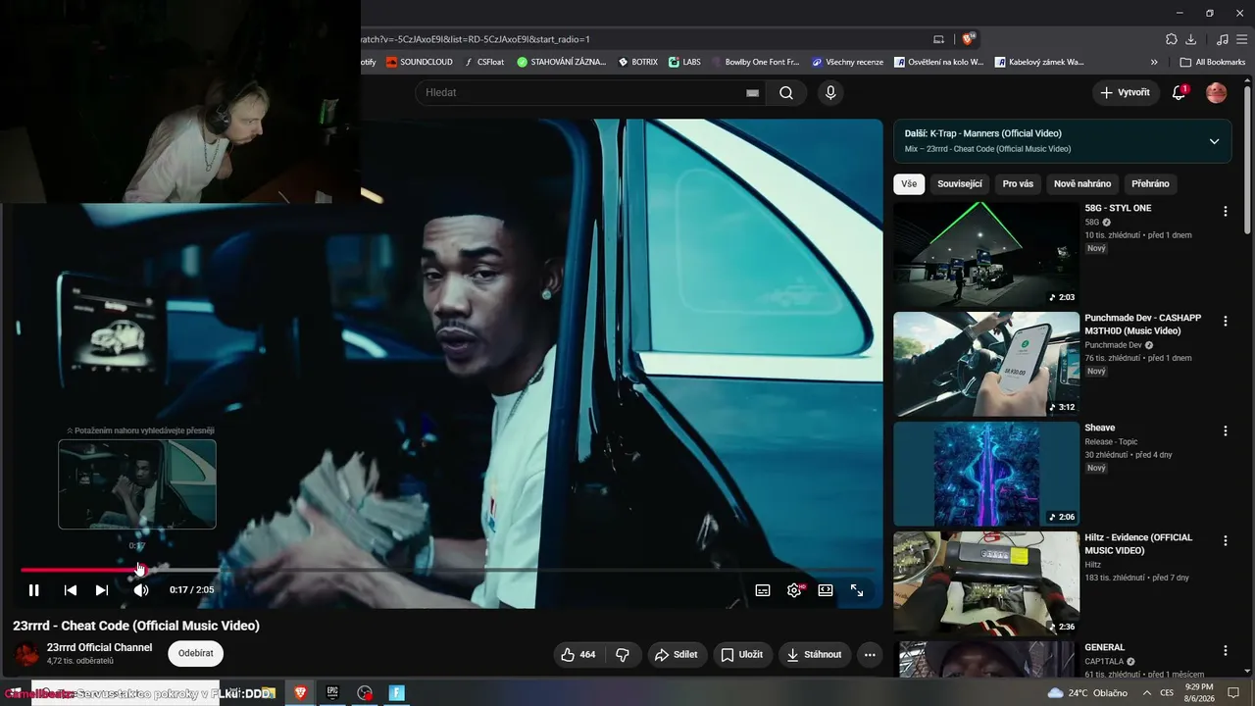Open Epic Games Launcher from the taskbar
The width and height of the screenshot is (1255, 706).
click(x=332, y=693)
